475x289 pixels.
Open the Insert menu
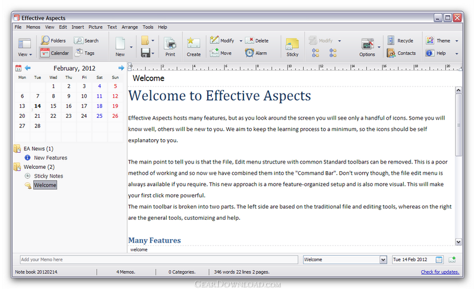click(x=78, y=27)
